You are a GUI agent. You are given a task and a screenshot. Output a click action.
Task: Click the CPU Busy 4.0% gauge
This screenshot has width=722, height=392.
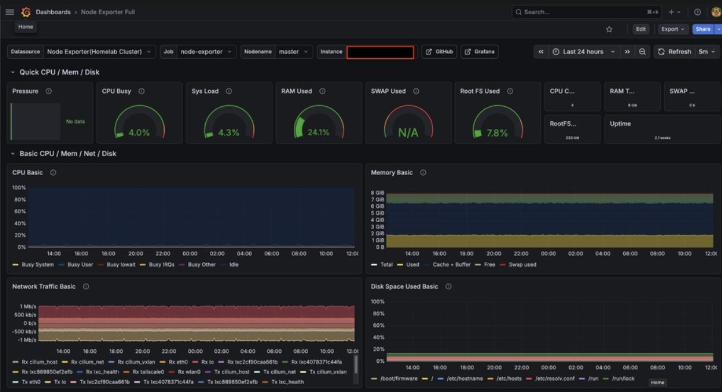pos(139,124)
